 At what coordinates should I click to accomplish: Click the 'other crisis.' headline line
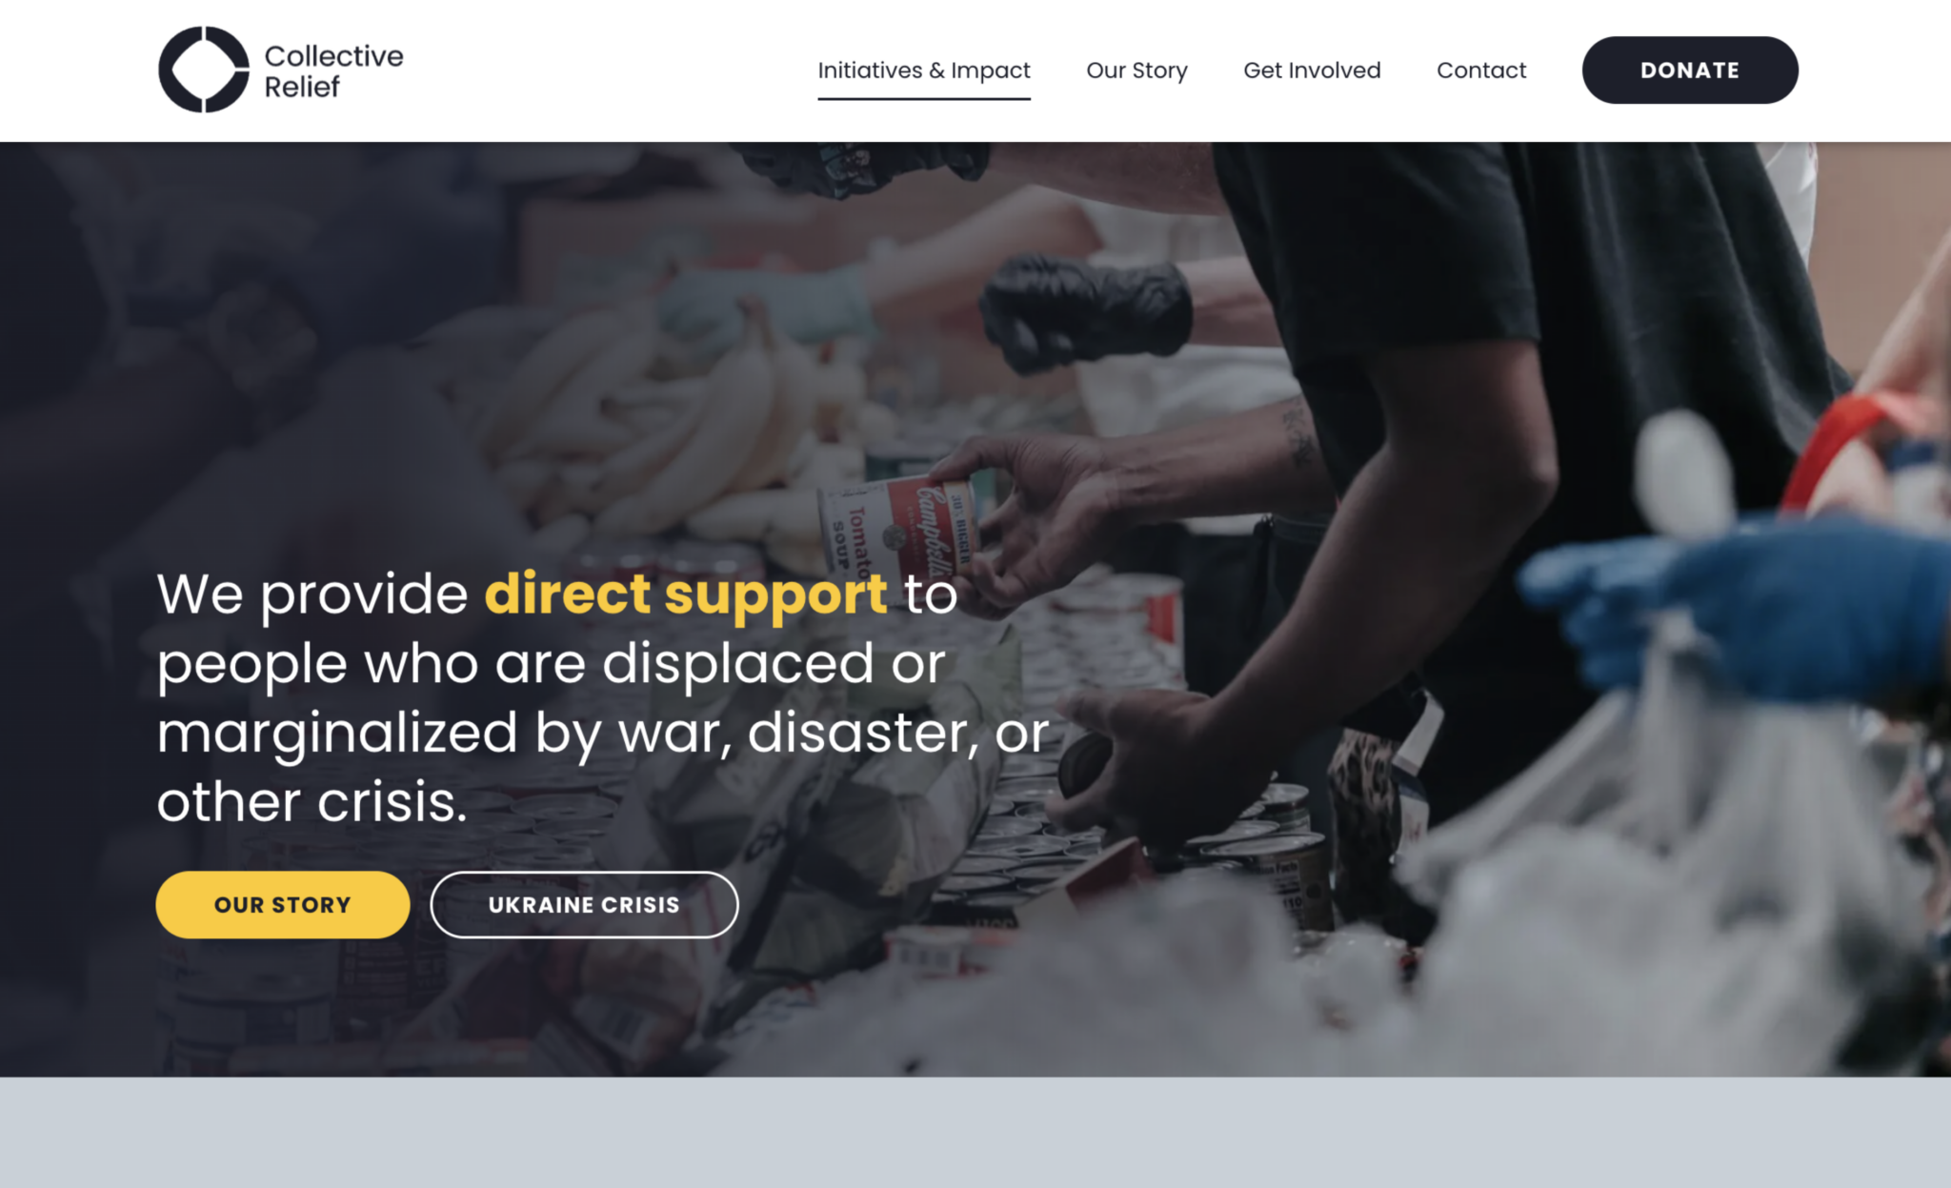click(x=312, y=802)
